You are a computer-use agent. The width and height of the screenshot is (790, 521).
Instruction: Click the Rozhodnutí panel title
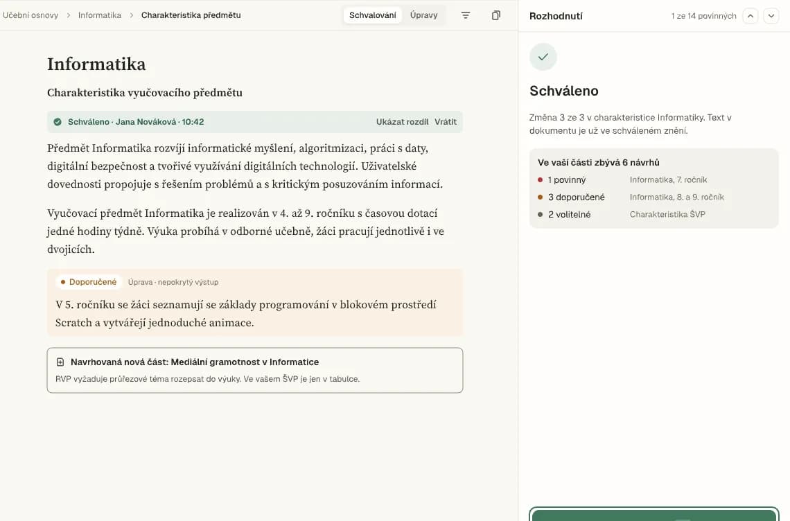point(556,16)
